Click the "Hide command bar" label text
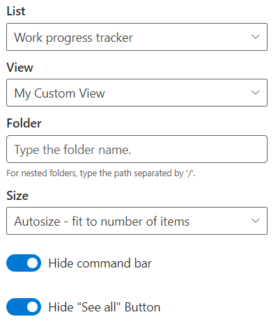The height and width of the screenshot is (326, 276). (x=100, y=263)
